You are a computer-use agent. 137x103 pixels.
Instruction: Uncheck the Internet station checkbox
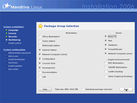(40, 50)
